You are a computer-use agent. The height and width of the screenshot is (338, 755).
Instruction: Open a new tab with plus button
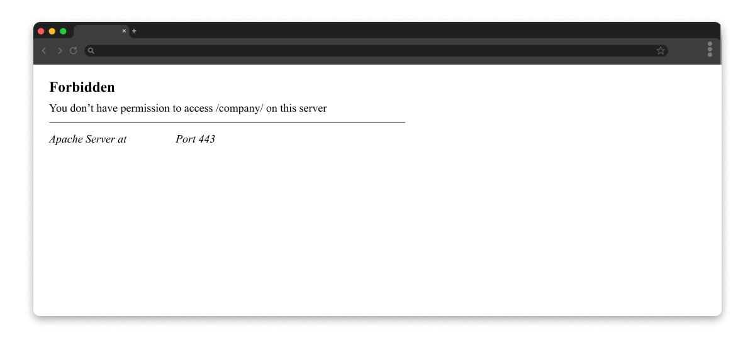pyautogui.click(x=134, y=31)
